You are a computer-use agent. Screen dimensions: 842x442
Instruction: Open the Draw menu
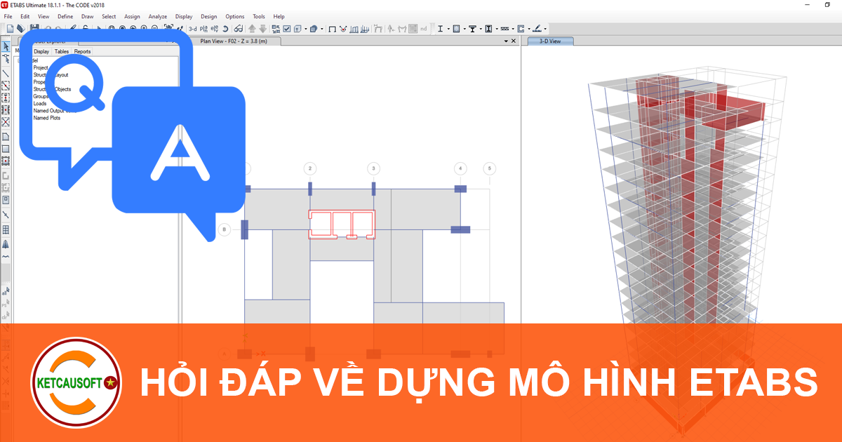point(87,16)
